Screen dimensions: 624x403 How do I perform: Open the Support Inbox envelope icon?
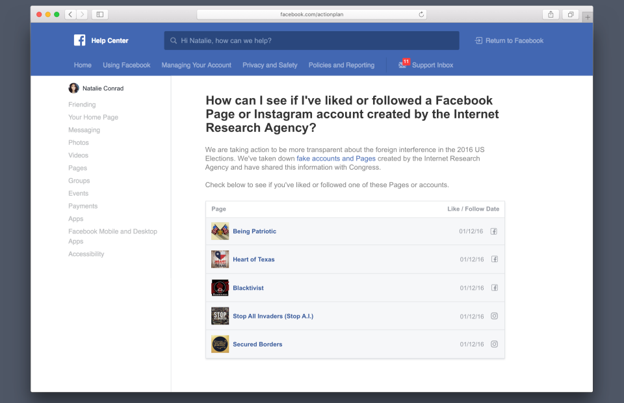point(402,65)
